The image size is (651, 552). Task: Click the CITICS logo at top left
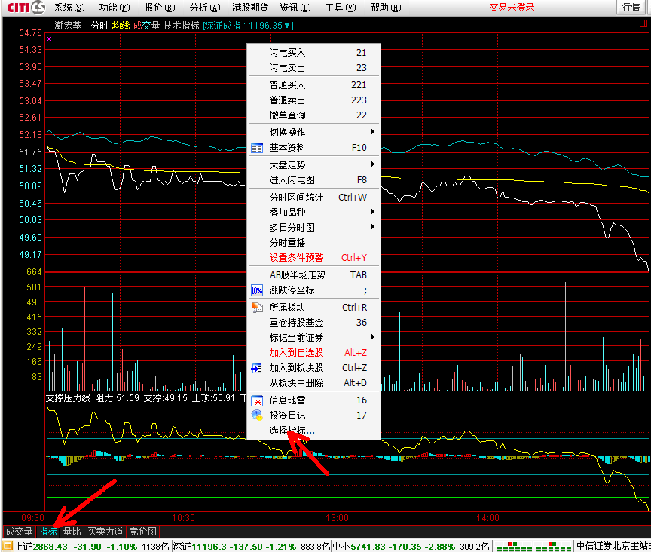click(23, 8)
